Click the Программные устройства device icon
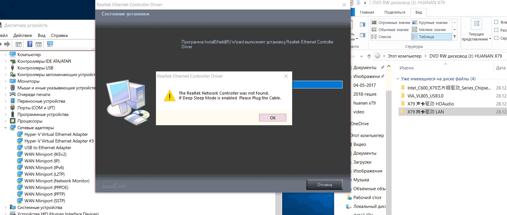The height and width of the screenshot is (215, 507). point(13,114)
